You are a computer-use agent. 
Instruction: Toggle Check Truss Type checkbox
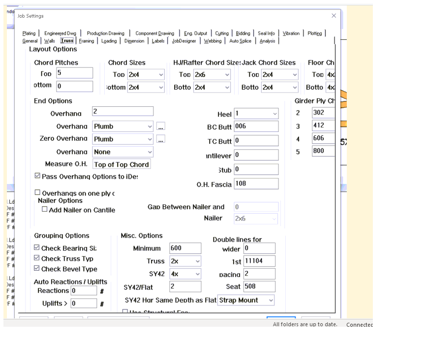(x=37, y=258)
